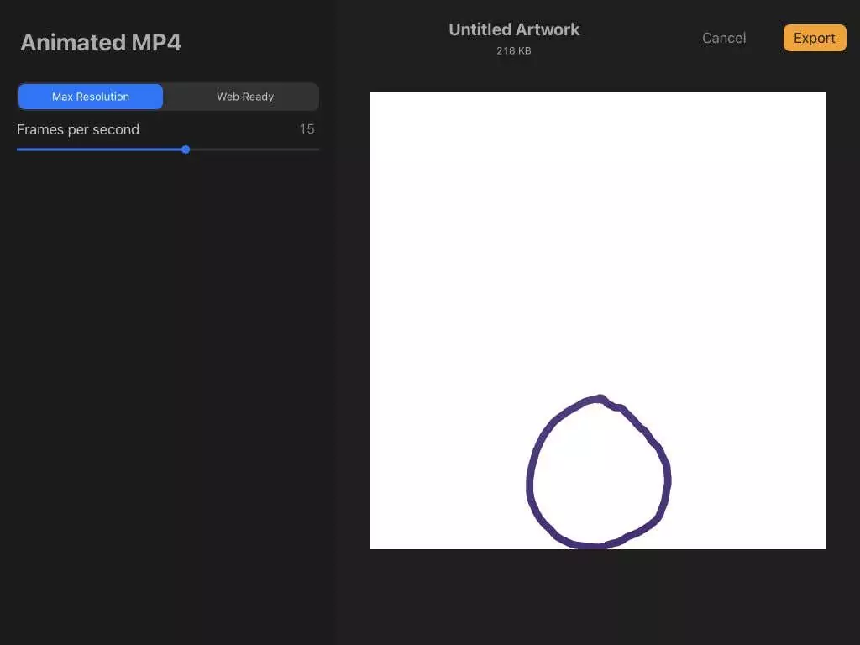The width and height of the screenshot is (860, 645).
Task: Click the Animated MP4 heading
Action: pyautogui.click(x=101, y=42)
